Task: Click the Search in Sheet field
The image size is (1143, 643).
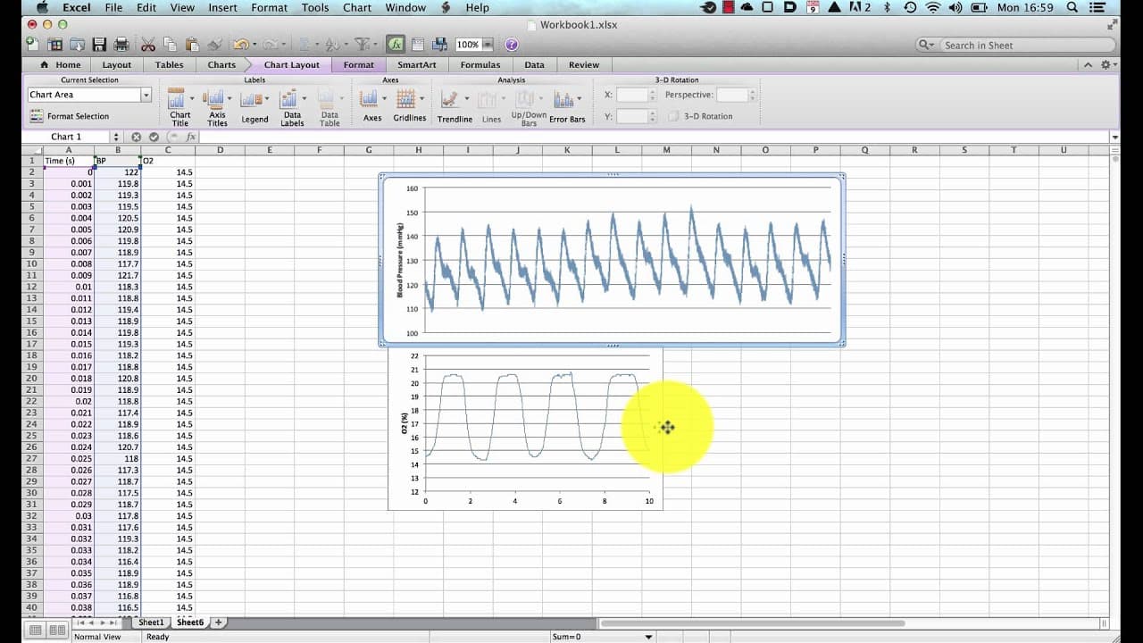Action: tap(1015, 45)
